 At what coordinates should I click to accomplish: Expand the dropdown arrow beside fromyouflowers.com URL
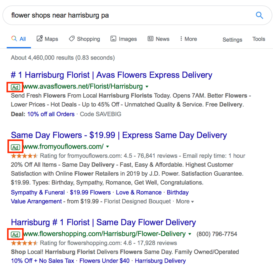(x=108, y=146)
